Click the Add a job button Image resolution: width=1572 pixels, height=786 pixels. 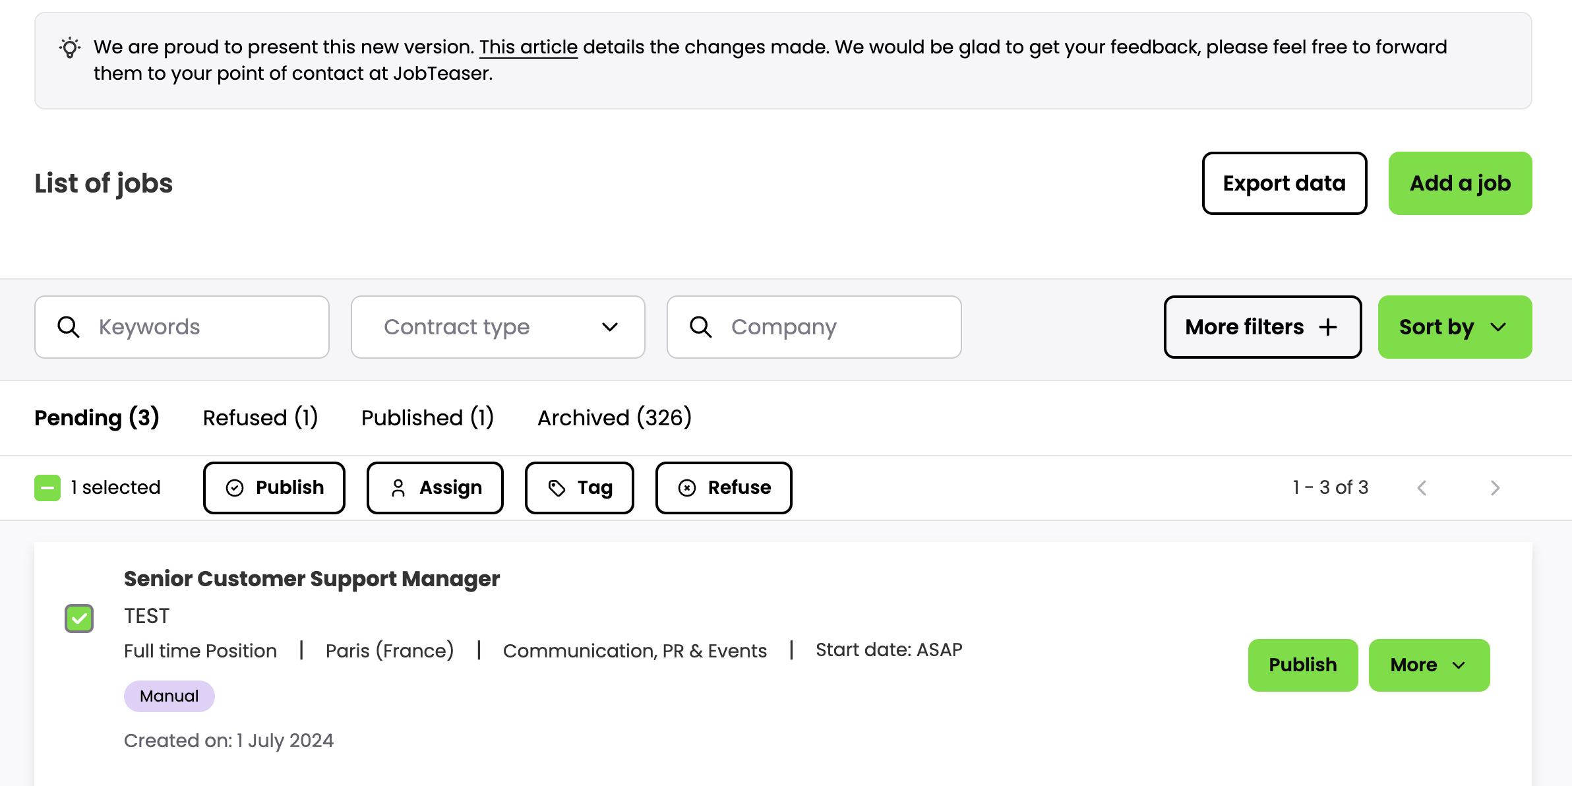(1460, 183)
